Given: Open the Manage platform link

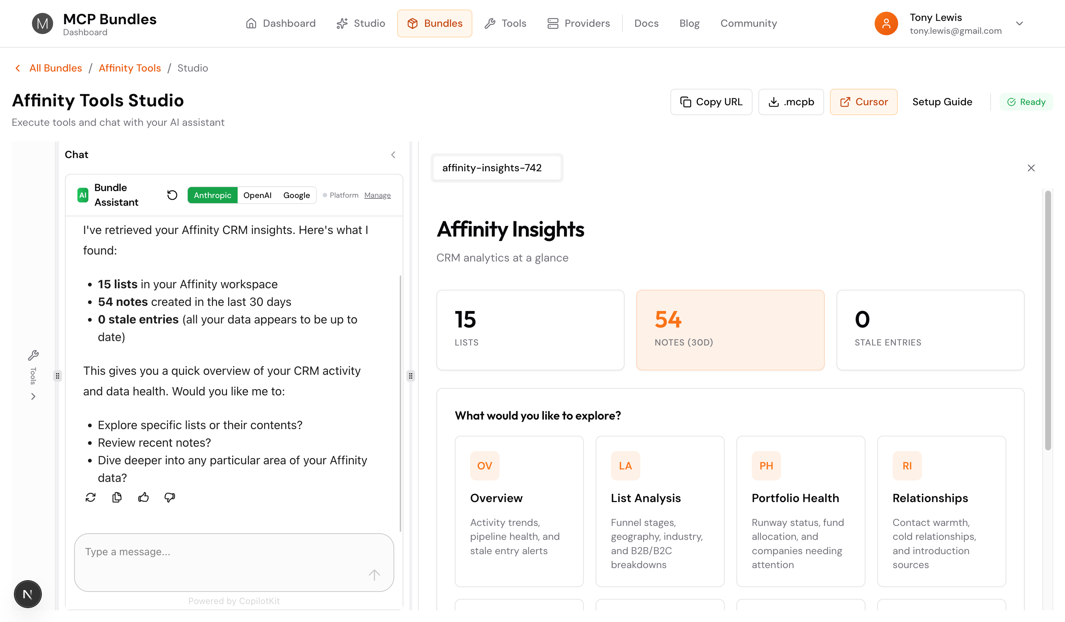Looking at the screenshot, I should point(377,195).
